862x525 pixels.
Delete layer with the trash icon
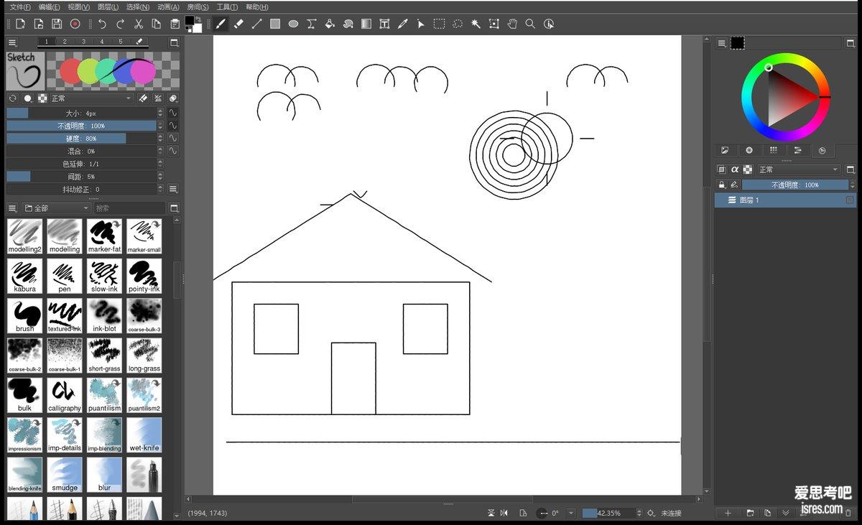click(x=848, y=513)
